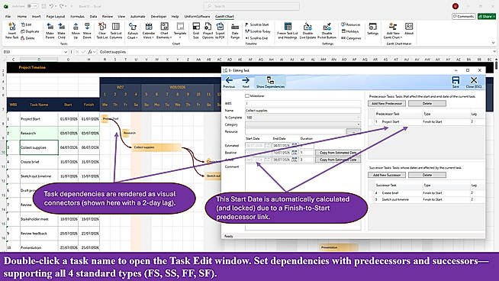499x281 pixels.
Task: Click Scroll to Today
Action: [258, 31]
